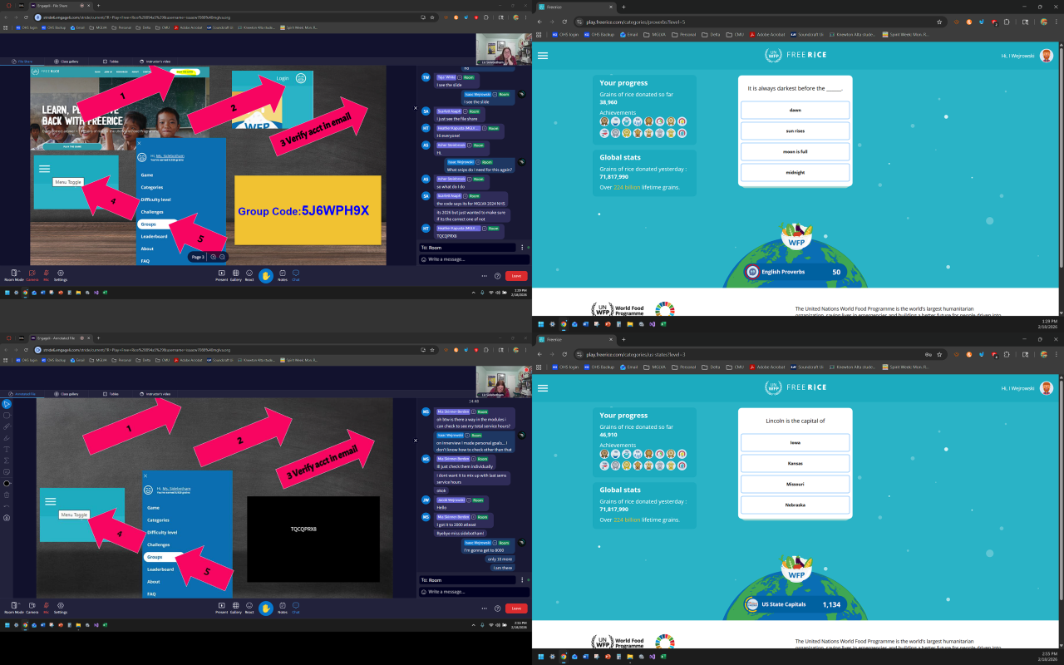Screen dimensions: 1064x665
Task: Open Notes panel in bottom Engageli window
Action: (x=283, y=607)
